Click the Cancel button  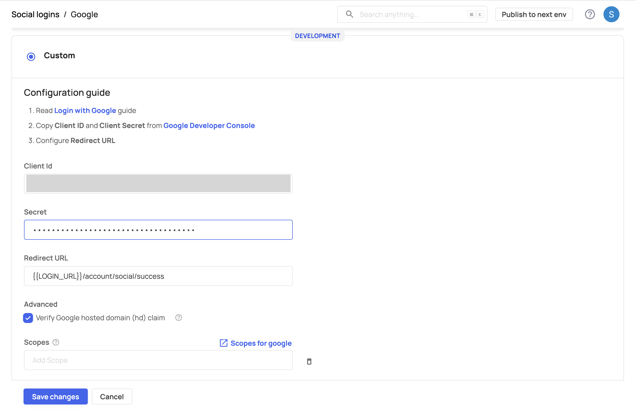[112, 396]
